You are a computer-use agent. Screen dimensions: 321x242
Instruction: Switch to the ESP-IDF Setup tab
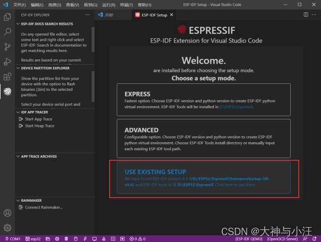(154, 15)
